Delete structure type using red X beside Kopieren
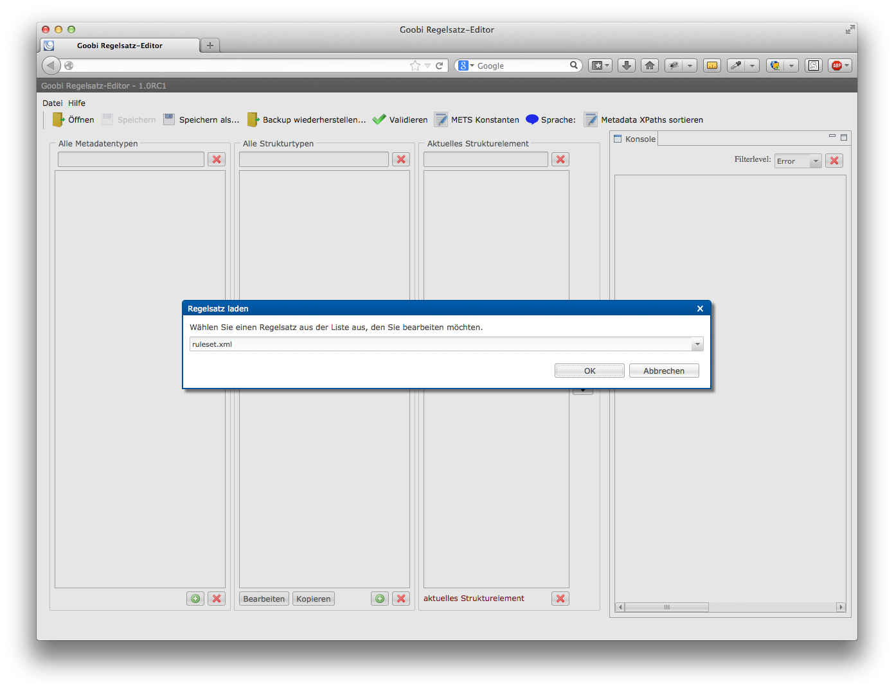The image size is (894, 691). (401, 599)
